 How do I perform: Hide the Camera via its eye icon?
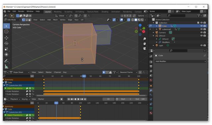201,32
